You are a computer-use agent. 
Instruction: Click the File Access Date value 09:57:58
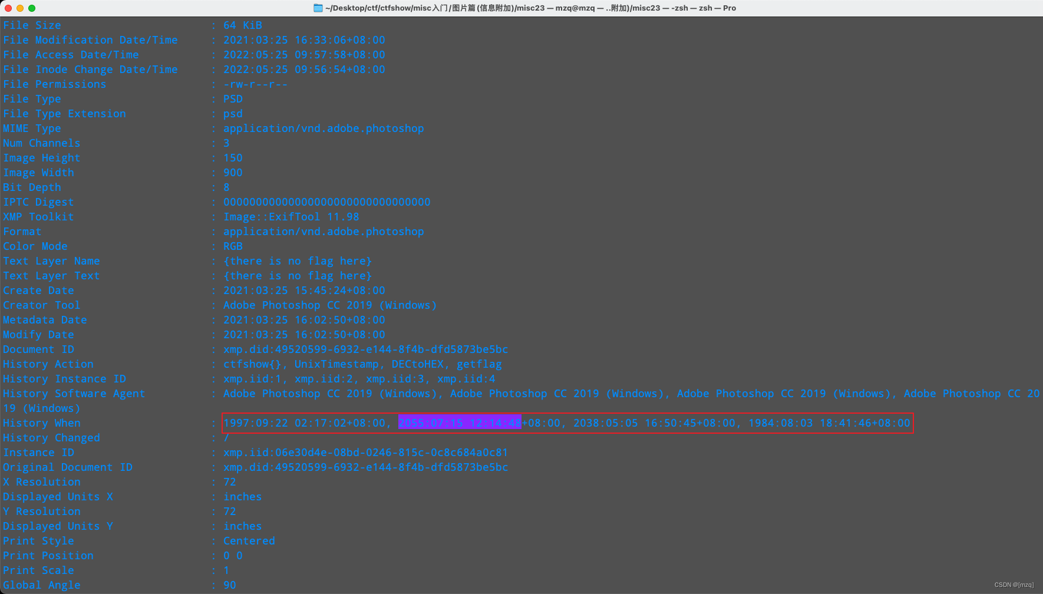[304, 55]
